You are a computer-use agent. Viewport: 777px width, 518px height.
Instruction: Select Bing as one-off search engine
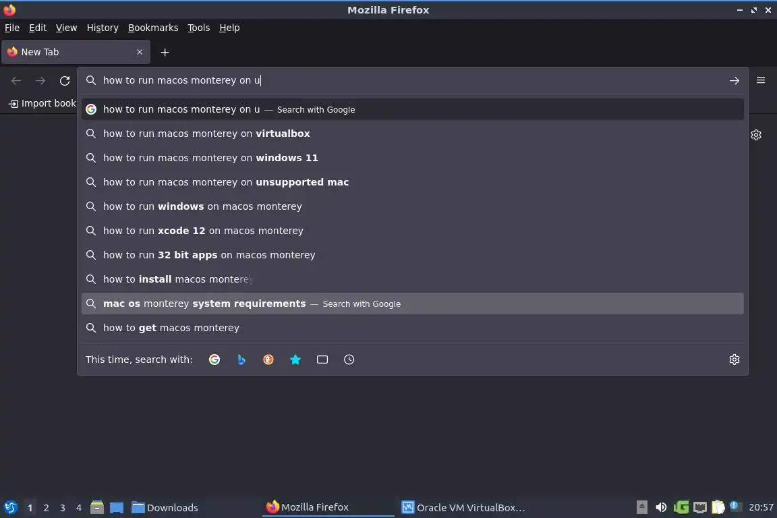click(x=241, y=359)
